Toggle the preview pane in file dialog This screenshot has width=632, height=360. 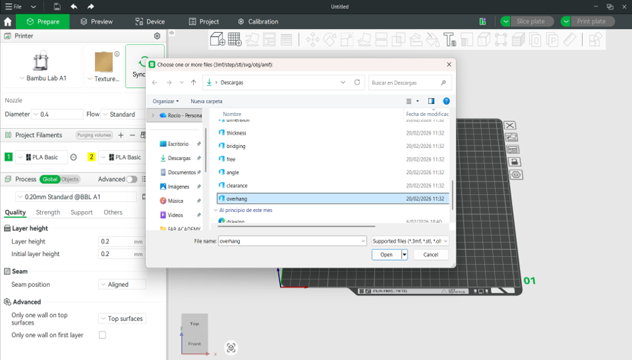tap(432, 101)
